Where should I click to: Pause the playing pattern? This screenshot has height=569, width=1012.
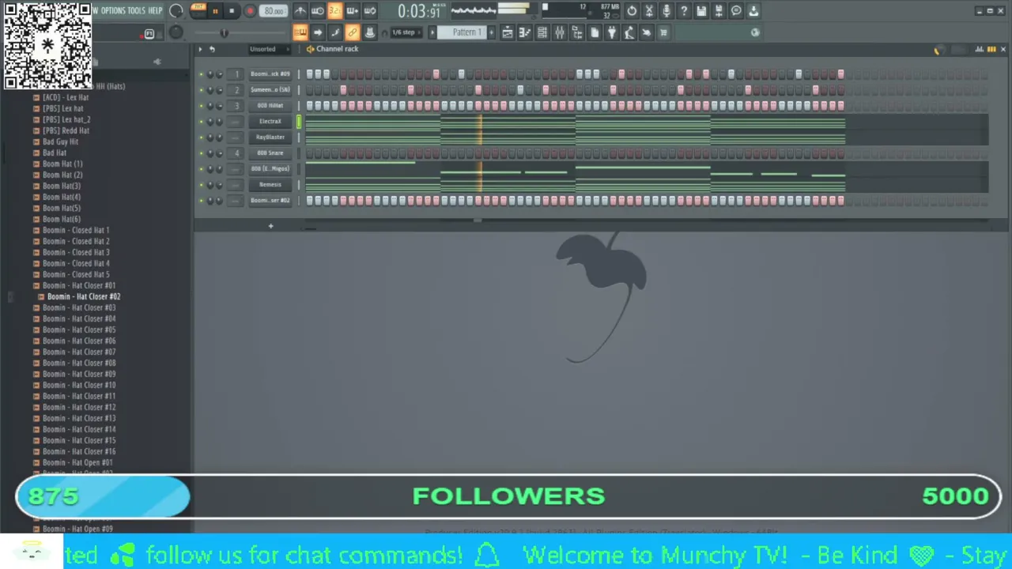click(x=215, y=11)
